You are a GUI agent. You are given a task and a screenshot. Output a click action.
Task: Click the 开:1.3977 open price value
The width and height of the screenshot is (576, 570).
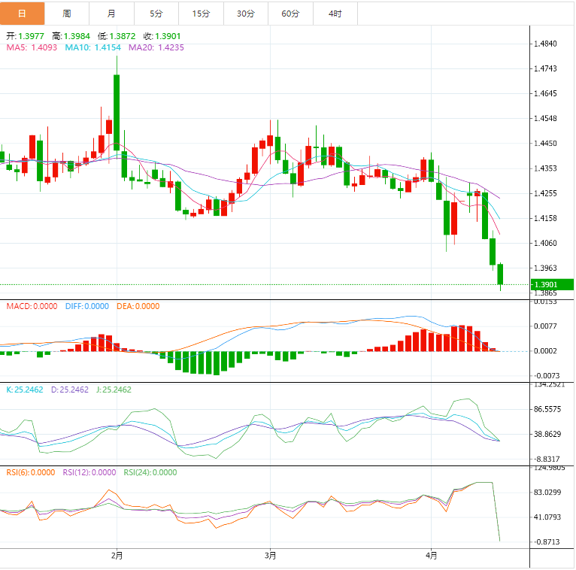click(x=25, y=36)
